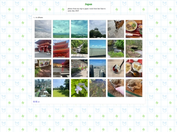Open the mossy cave in forest thumbnail

tap(134, 49)
